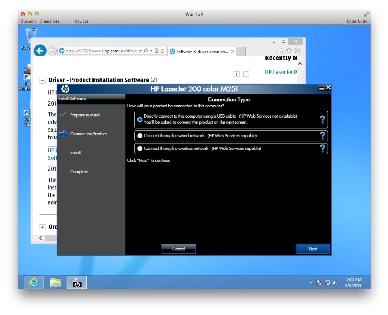Click the browser forward arrow

[52, 51]
